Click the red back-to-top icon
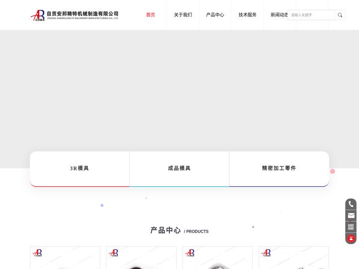 [351, 238]
